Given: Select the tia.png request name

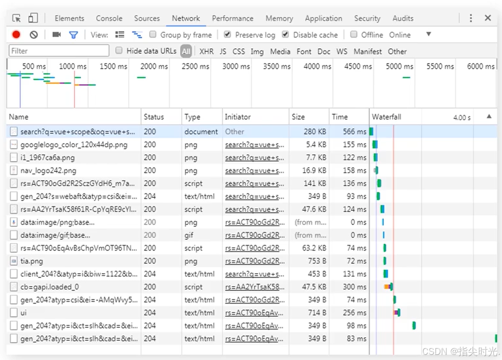Looking at the screenshot, I should [x=31, y=261].
